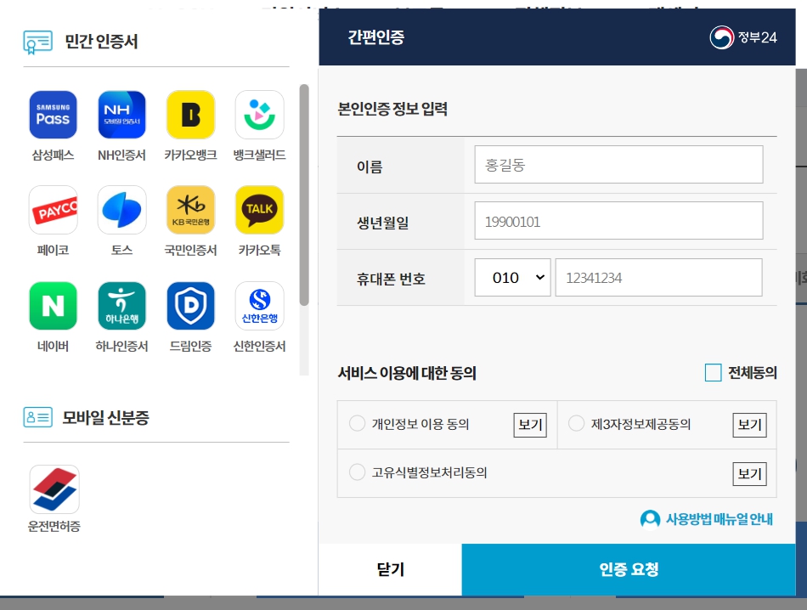807x610 pixels.
Task: Click the 이름 input field
Action: pyautogui.click(x=618, y=164)
